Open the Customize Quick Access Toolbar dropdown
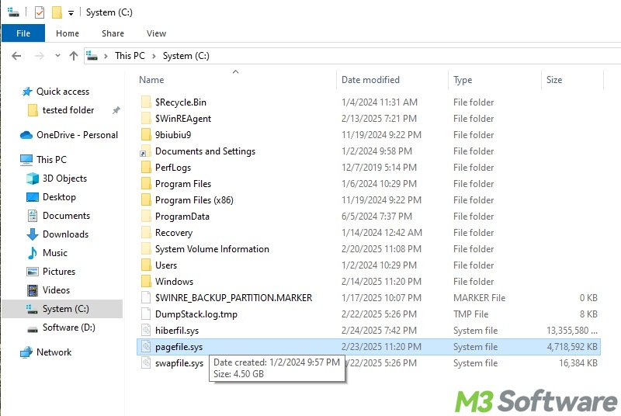 coord(71,13)
